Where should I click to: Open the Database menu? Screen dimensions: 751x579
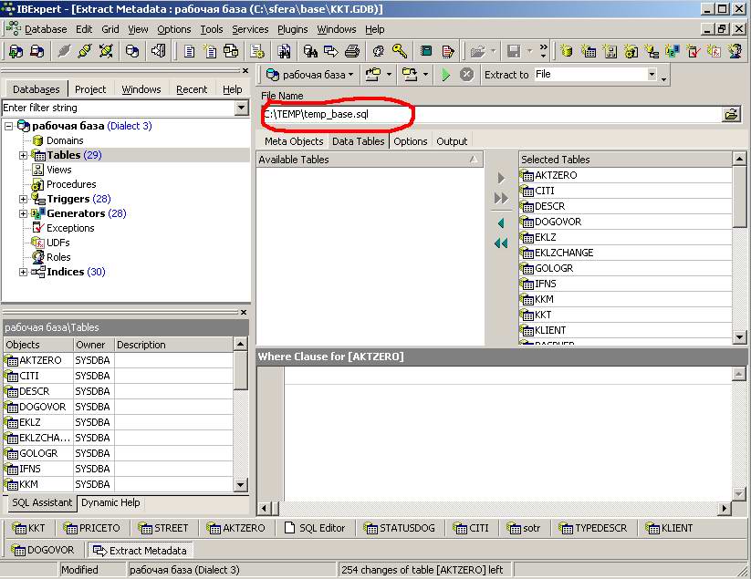pos(46,29)
